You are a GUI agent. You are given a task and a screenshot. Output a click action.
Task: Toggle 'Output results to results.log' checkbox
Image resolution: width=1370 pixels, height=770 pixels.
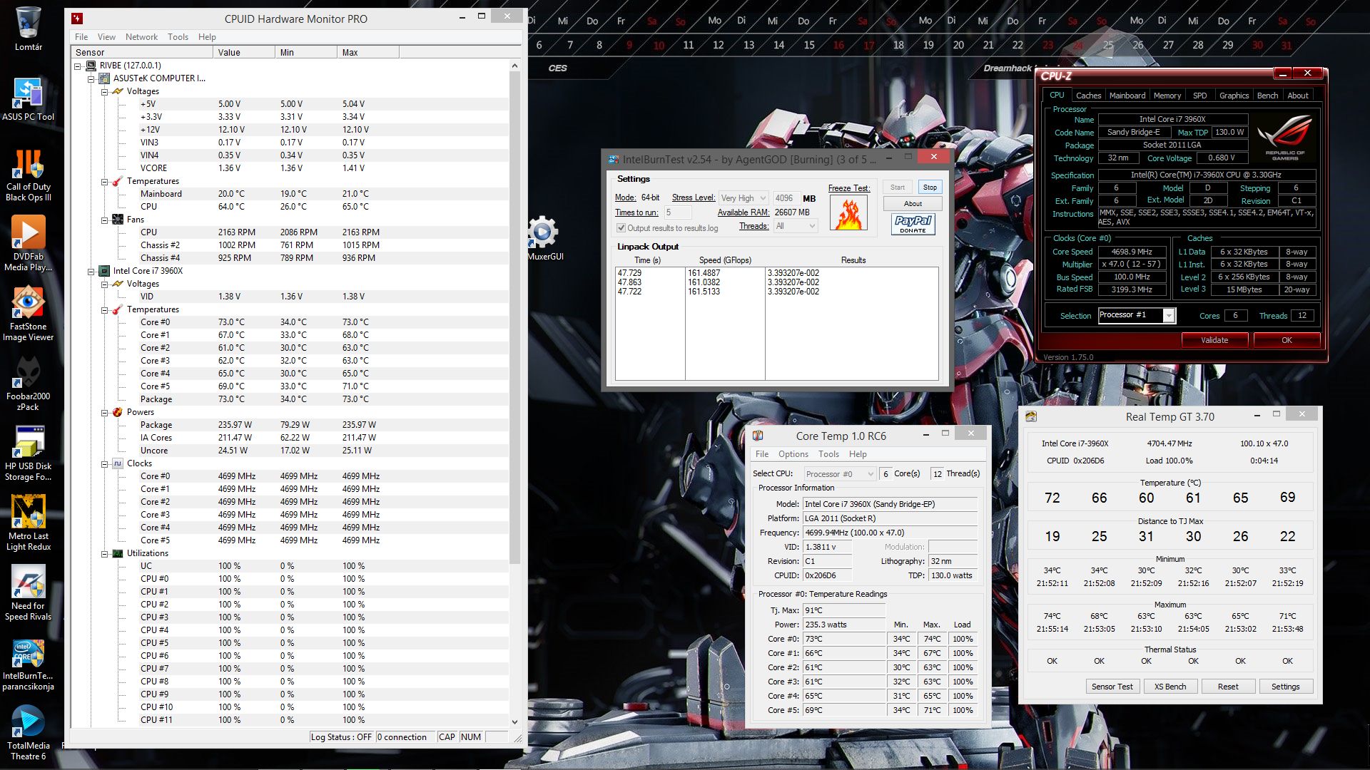pyautogui.click(x=621, y=228)
